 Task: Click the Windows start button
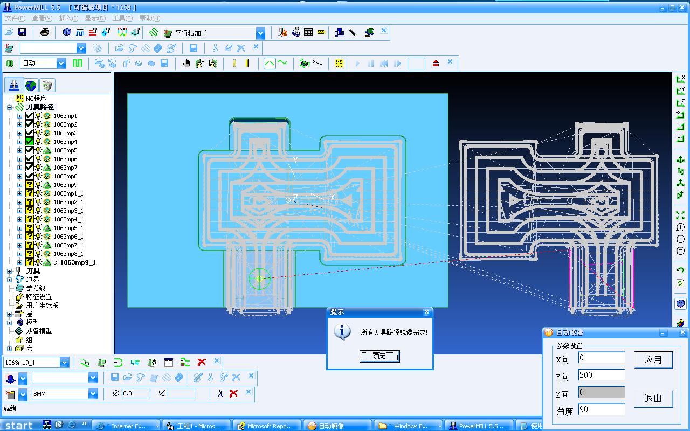point(18,426)
